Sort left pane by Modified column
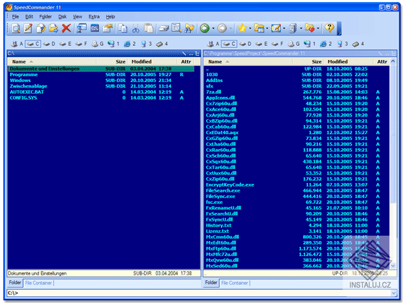 pyautogui.click(x=152, y=61)
